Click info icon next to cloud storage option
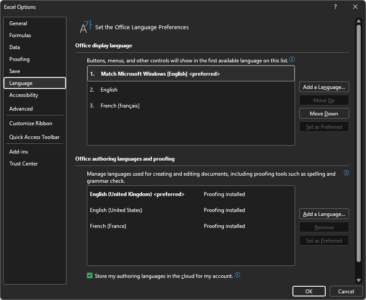The image size is (366, 300). click(x=238, y=275)
